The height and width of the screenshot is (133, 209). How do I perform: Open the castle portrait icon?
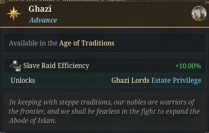point(199,13)
